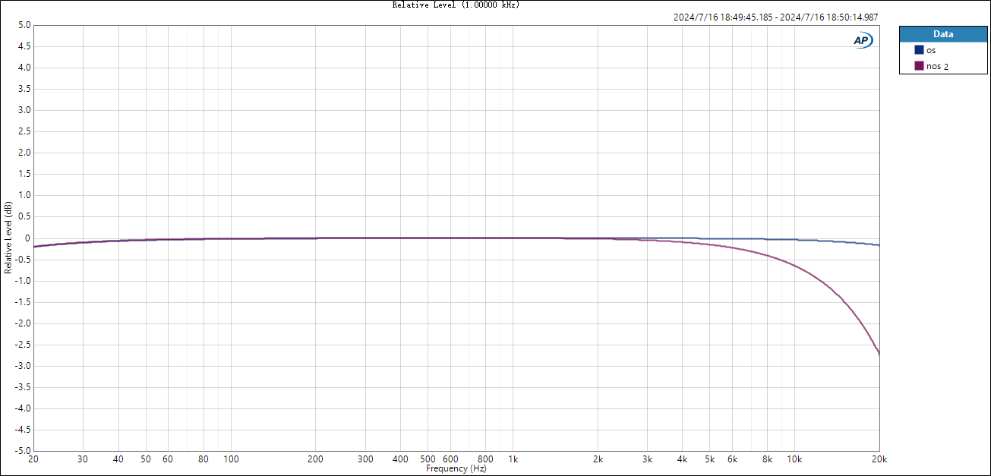This screenshot has height=476, width=991.
Task: Click the blue os curve near 10k
Action: [794, 240]
